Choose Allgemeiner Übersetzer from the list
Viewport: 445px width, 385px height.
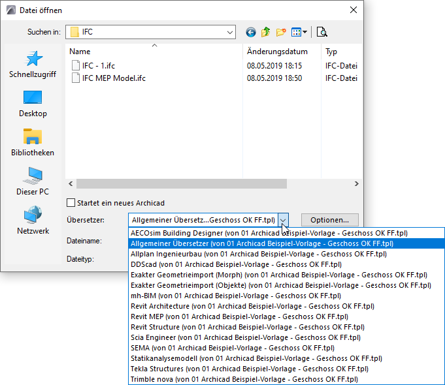[x=286, y=243]
